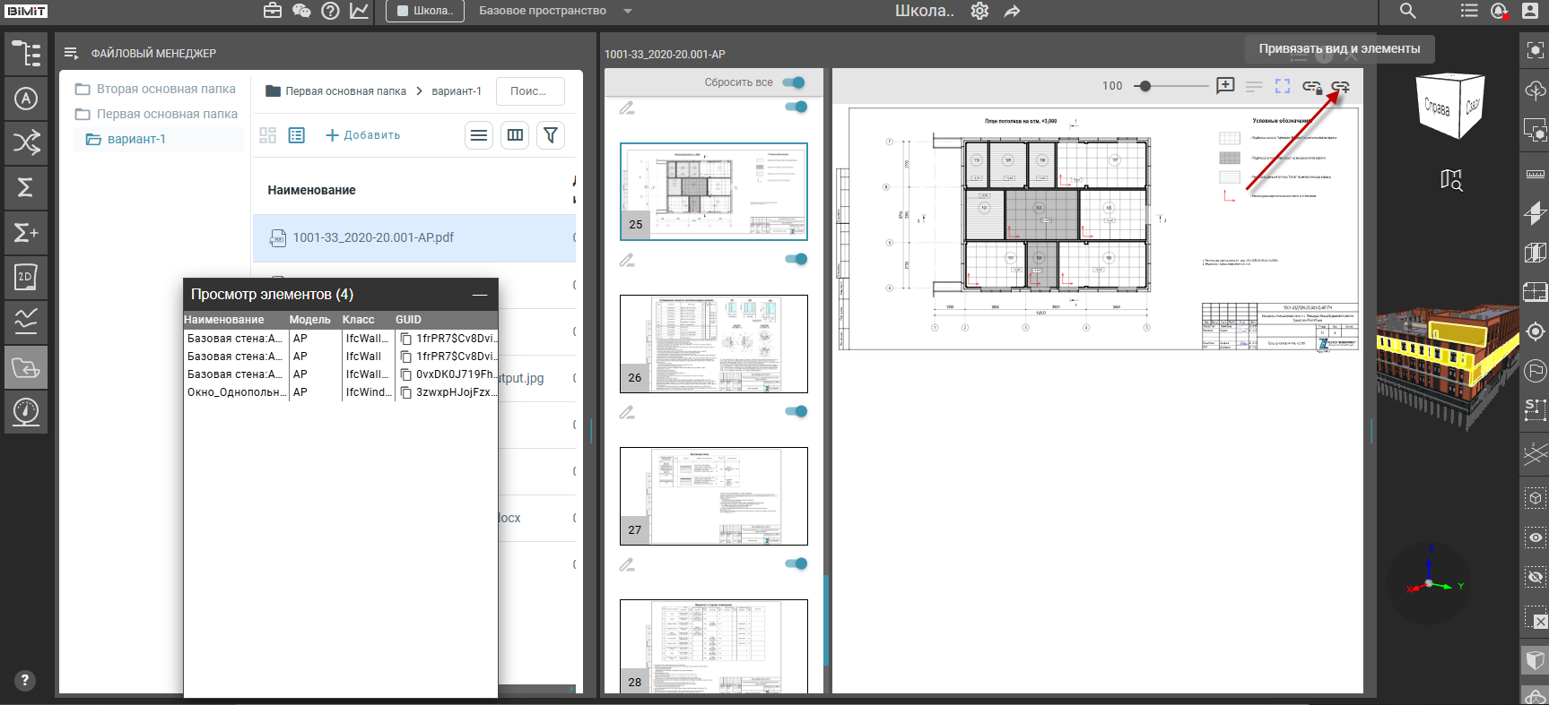This screenshot has width=1549, height=705.
Task: Toggle the Сбросить все switch
Action: (x=794, y=82)
